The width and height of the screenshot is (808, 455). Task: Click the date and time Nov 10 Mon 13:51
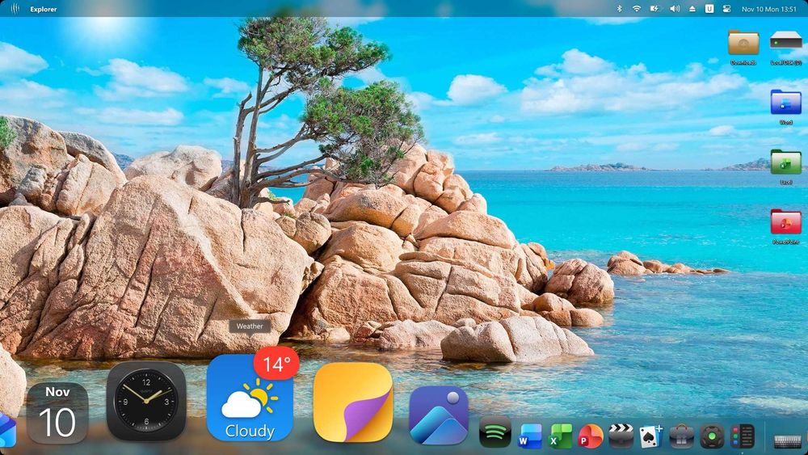coord(769,9)
